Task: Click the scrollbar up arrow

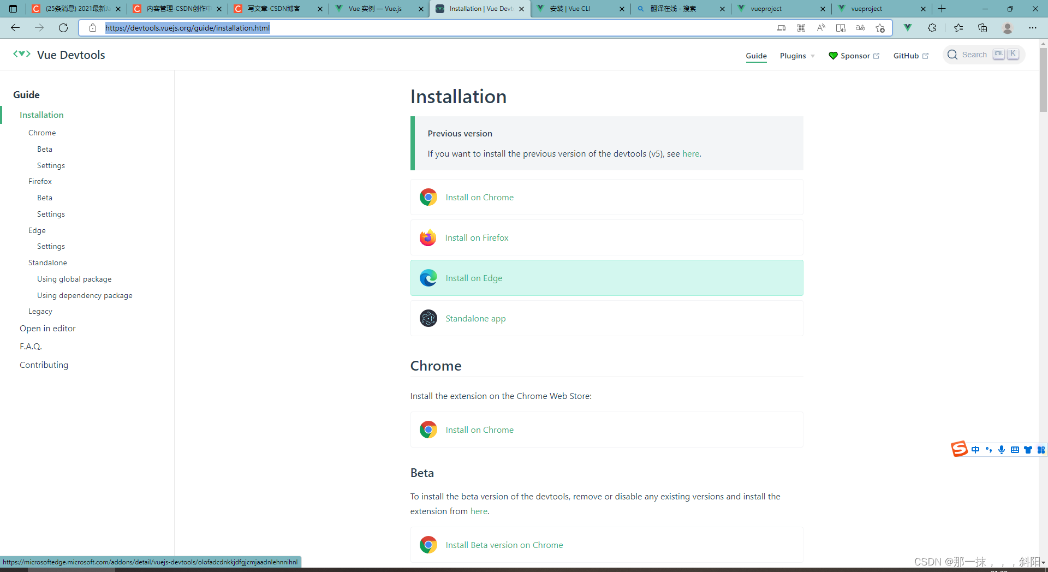Action: coord(1043,43)
